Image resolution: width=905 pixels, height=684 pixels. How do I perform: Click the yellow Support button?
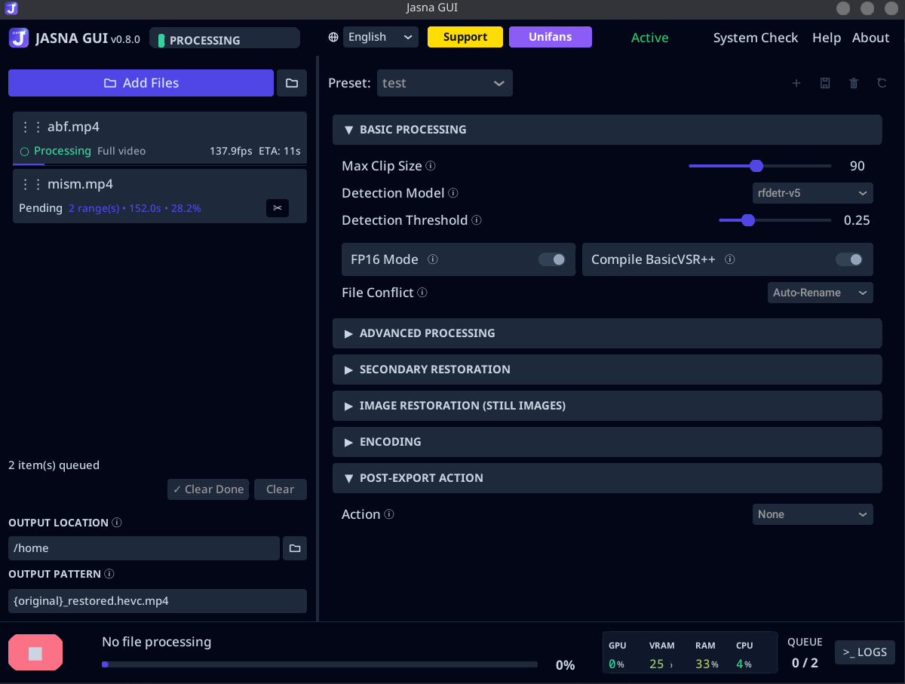click(x=465, y=37)
